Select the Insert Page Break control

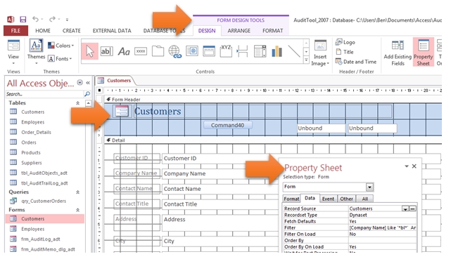pyautogui.click(x=242, y=51)
